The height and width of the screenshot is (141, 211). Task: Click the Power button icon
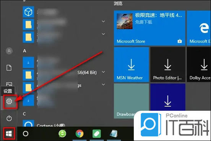pos(9,118)
